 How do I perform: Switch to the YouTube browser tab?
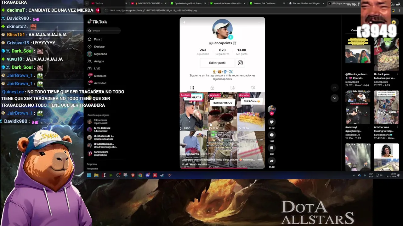pos(109,3)
